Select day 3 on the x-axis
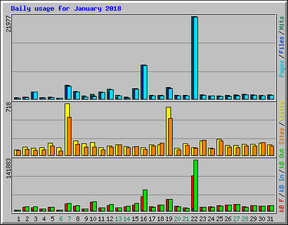 click(x=35, y=219)
